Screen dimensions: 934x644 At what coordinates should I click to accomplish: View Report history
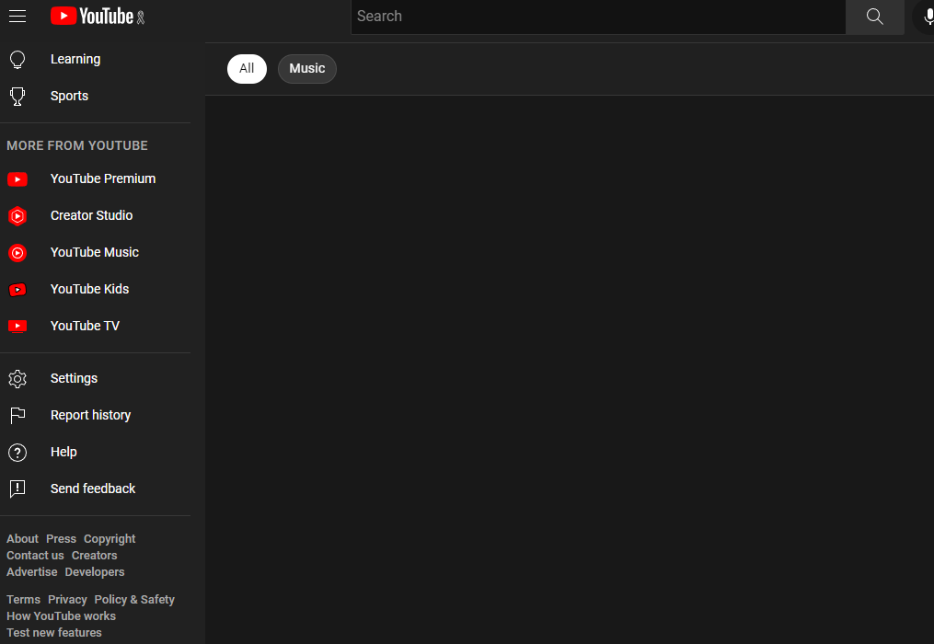tap(90, 415)
